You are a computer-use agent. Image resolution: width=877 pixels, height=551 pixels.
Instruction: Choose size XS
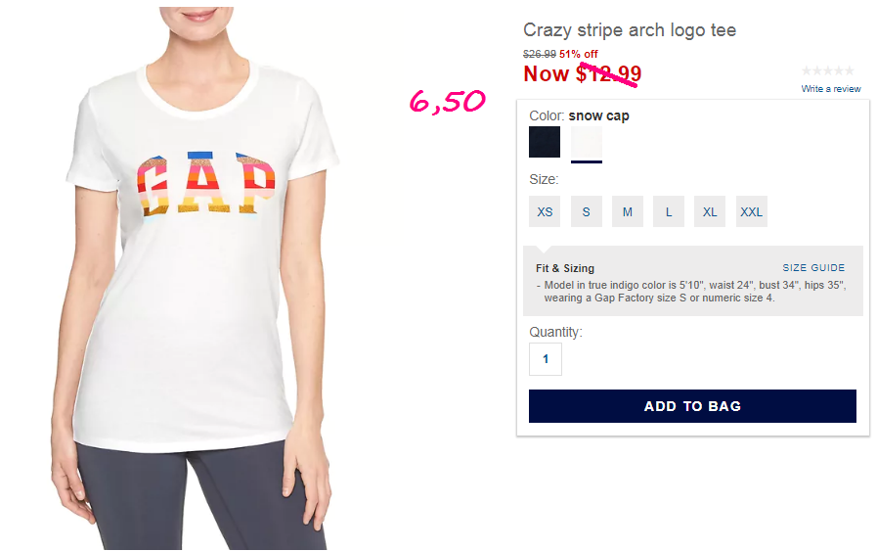pyautogui.click(x=545, y=211)
